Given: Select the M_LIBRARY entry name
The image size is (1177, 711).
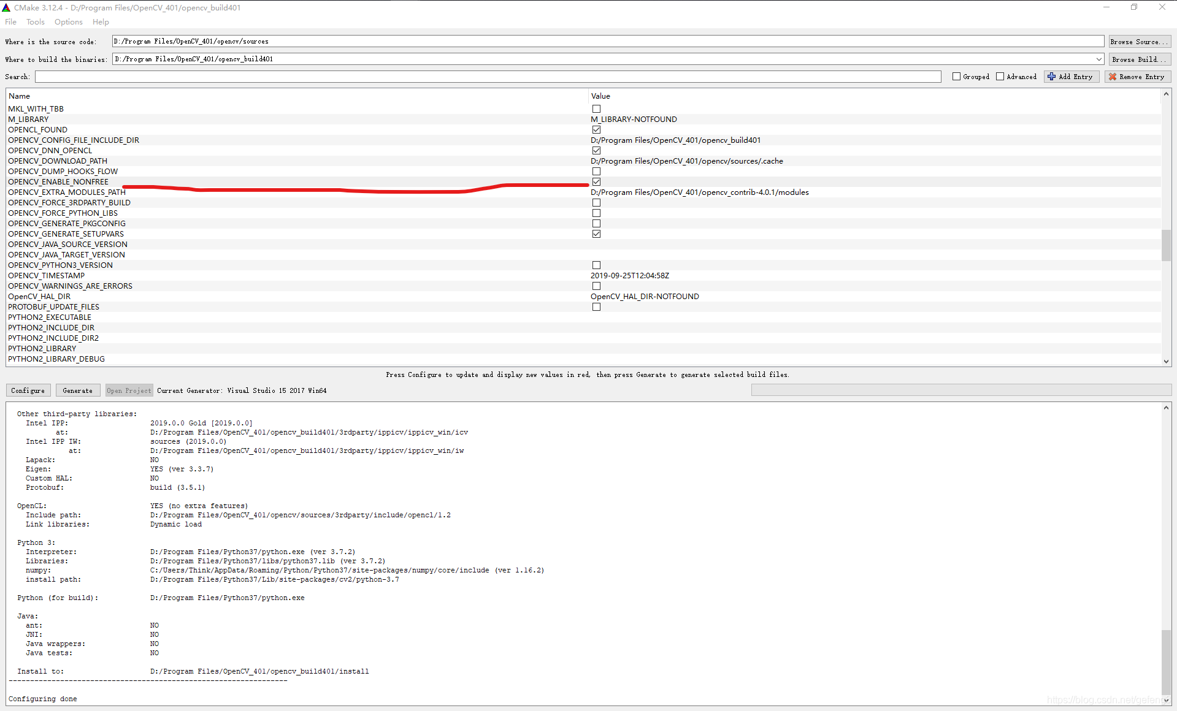Looking at the screenshot, I should coord(28,120).
